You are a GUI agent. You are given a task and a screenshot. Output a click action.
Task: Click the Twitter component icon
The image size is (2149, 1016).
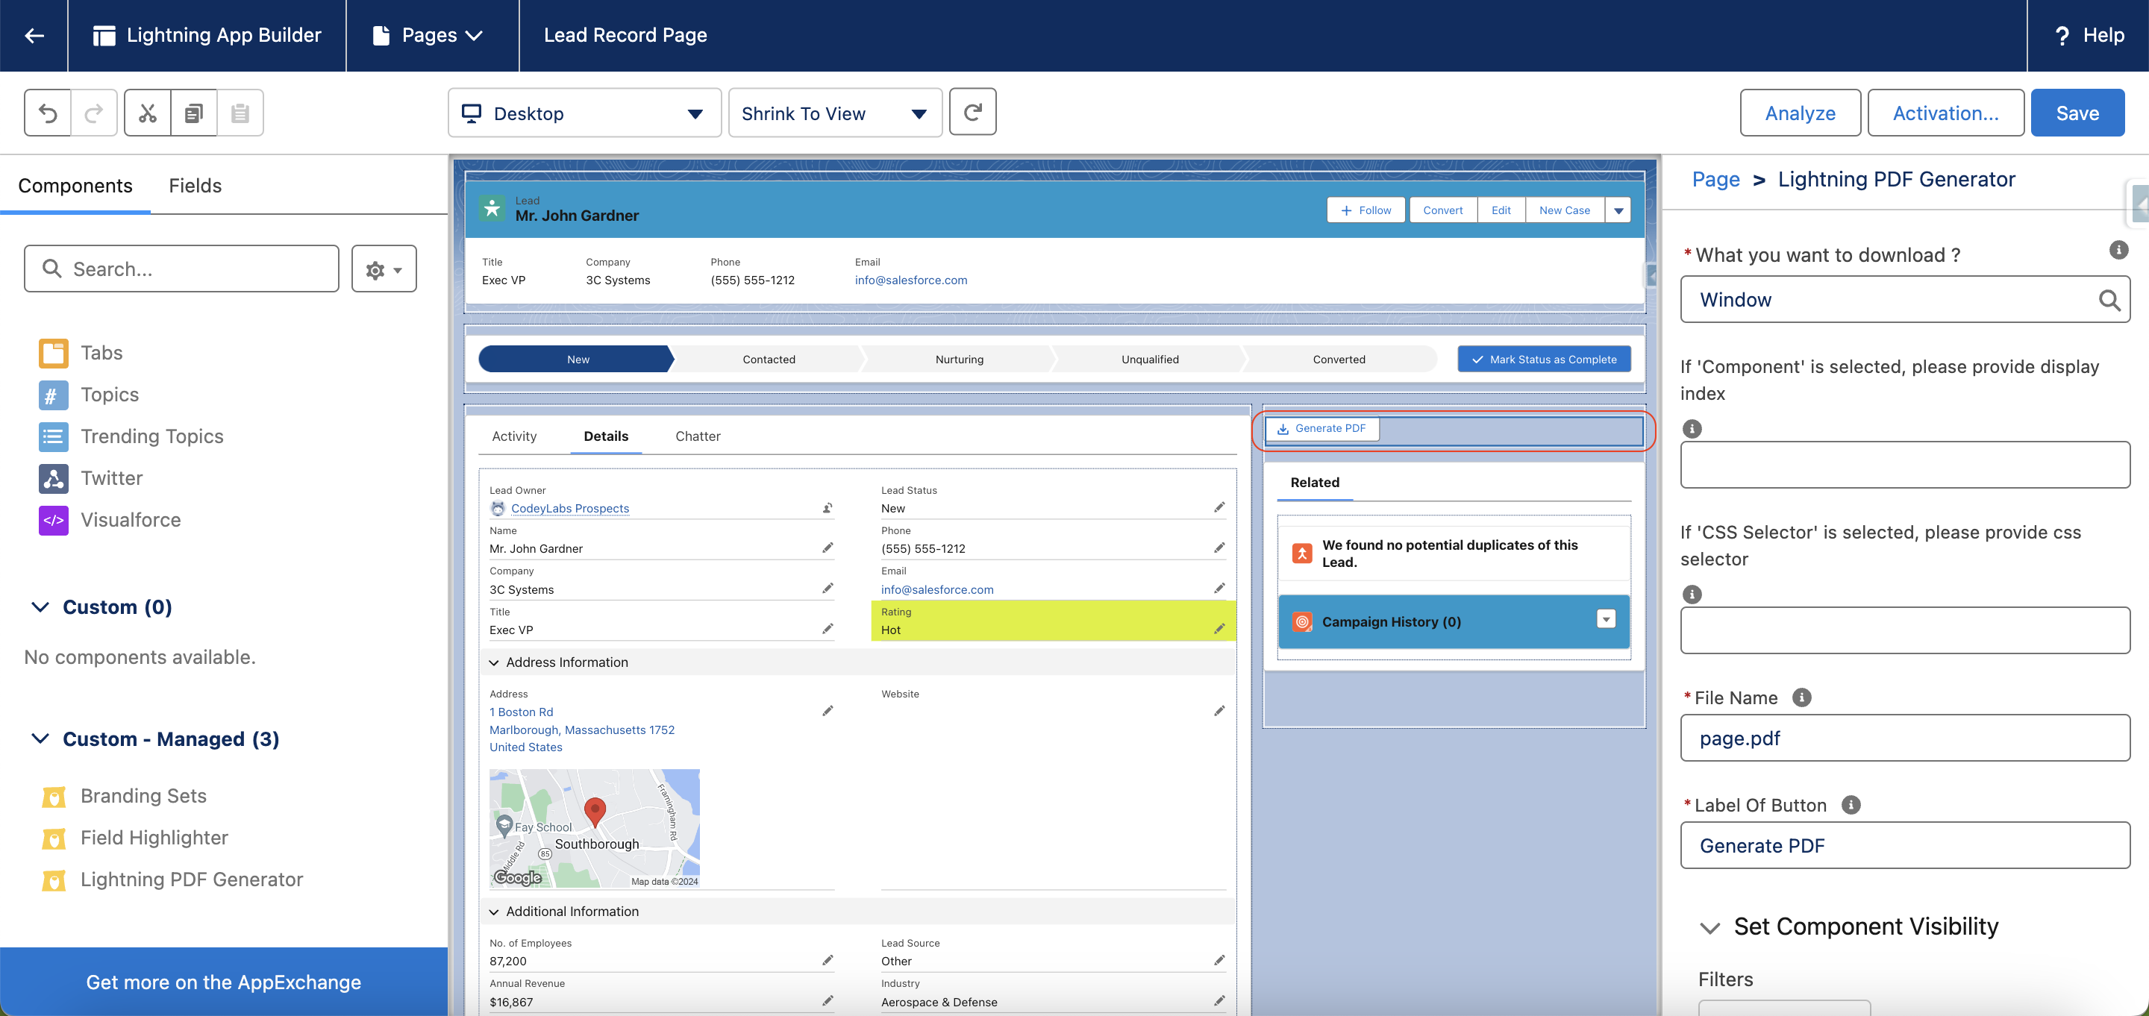tap(54, 478)
